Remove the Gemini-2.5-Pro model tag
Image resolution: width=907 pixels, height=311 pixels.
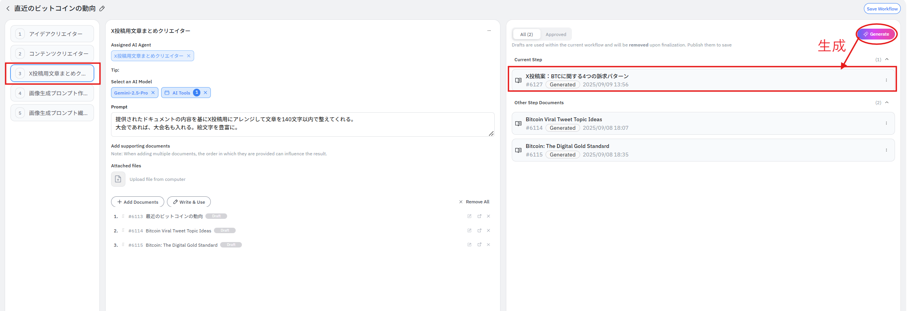[153, 93]
